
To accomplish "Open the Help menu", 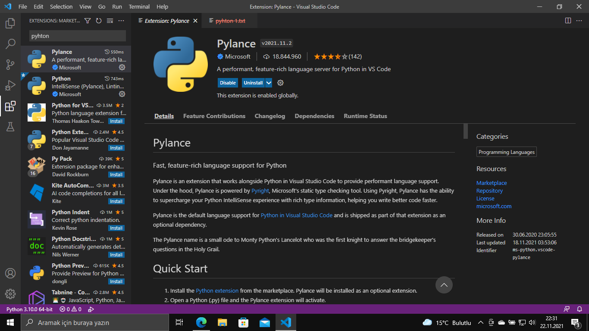I will pyautogui.click(x=163, y=6).
